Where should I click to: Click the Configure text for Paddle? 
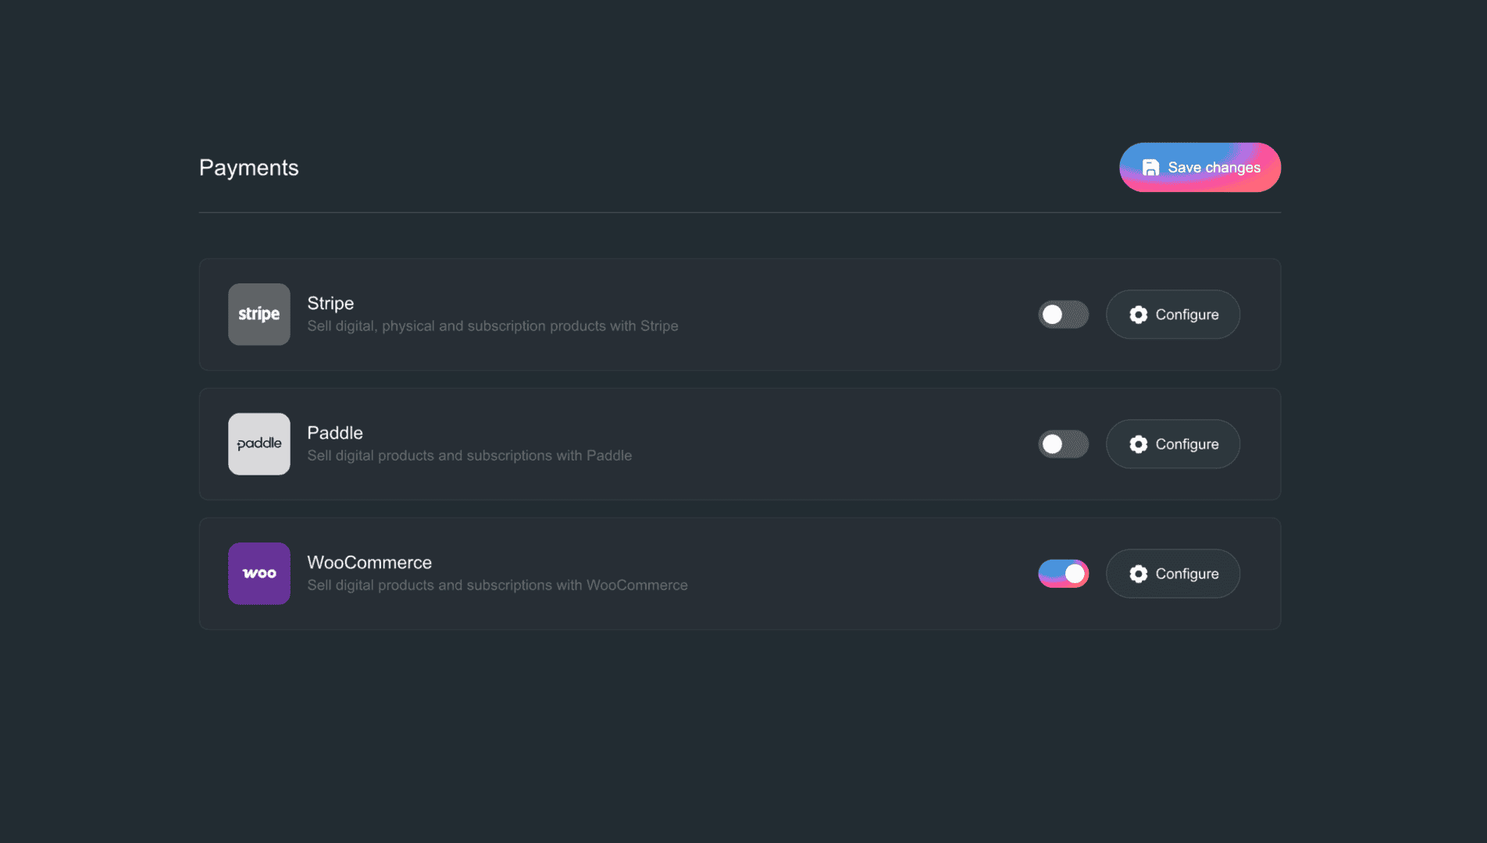pos(1187,444)
